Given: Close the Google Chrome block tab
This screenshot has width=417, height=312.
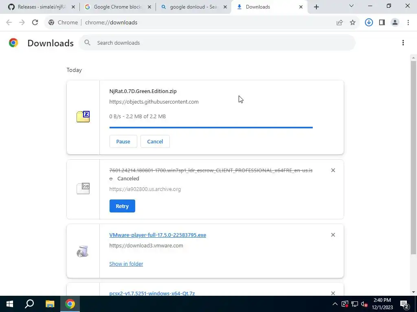Looking at the screenshot, I should click(149, 7).
